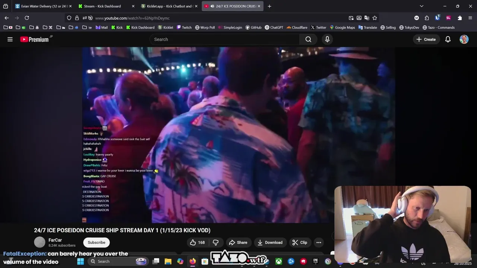Open the ChatGPT bookmark
This screenshot has height=268, width=477.
coord(274,28)
